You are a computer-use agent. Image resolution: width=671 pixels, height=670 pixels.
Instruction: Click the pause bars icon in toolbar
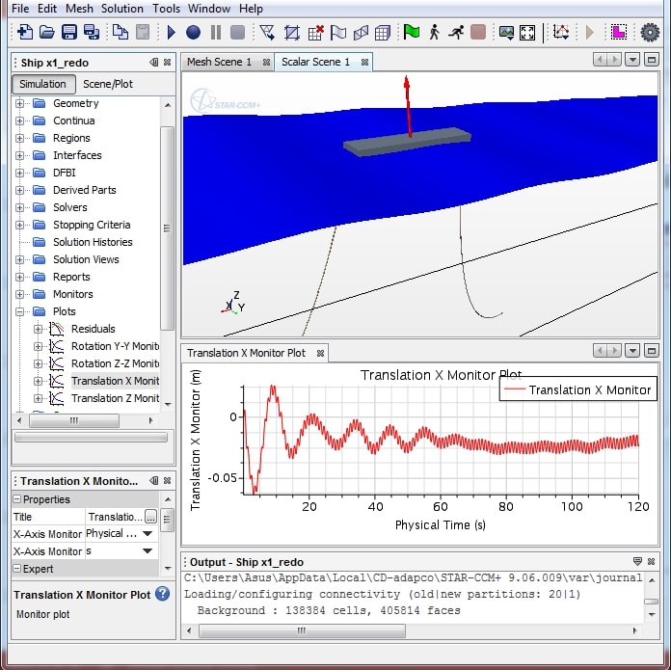tap(216, 32)
